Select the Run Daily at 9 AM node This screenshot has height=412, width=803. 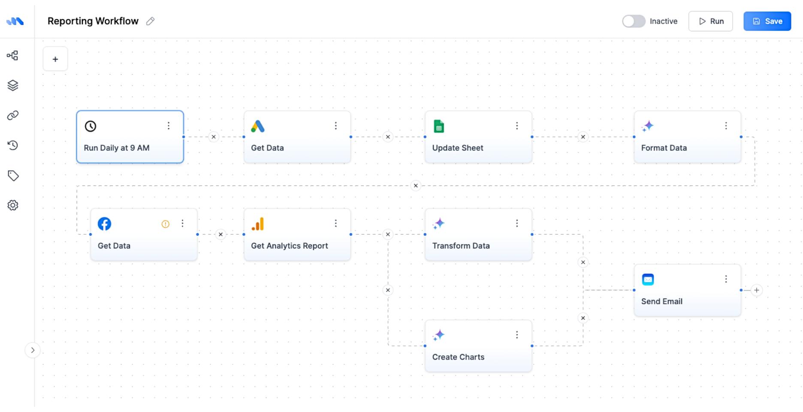click(130, 137)
